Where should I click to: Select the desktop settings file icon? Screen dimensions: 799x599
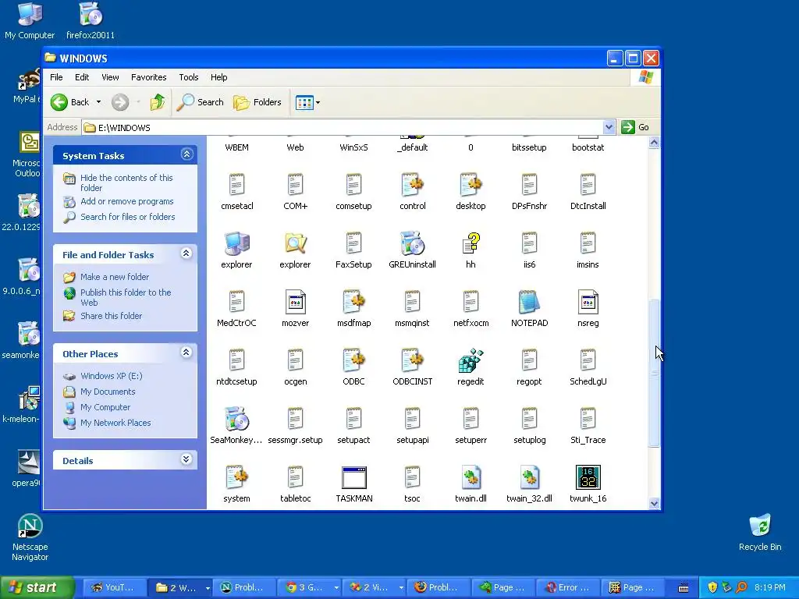click(x=471, y=185)
